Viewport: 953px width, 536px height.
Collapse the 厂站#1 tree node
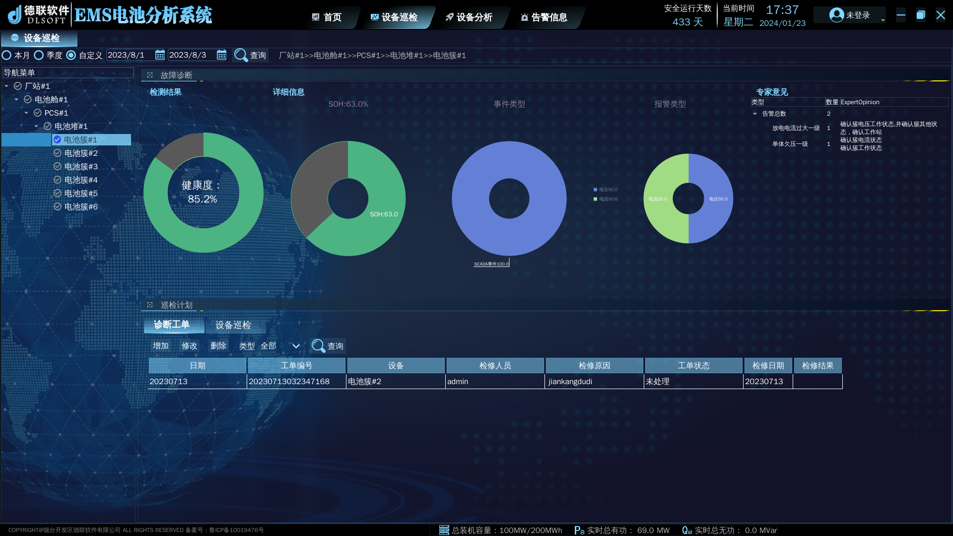point(6,86)
